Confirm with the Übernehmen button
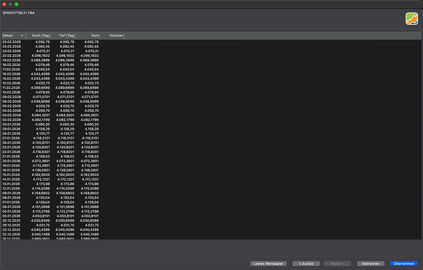 pyautogui.click(x=405, y=263)
